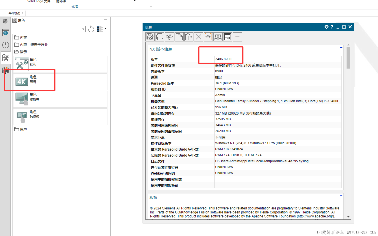Expand the 内容 folder

point(21,38)
